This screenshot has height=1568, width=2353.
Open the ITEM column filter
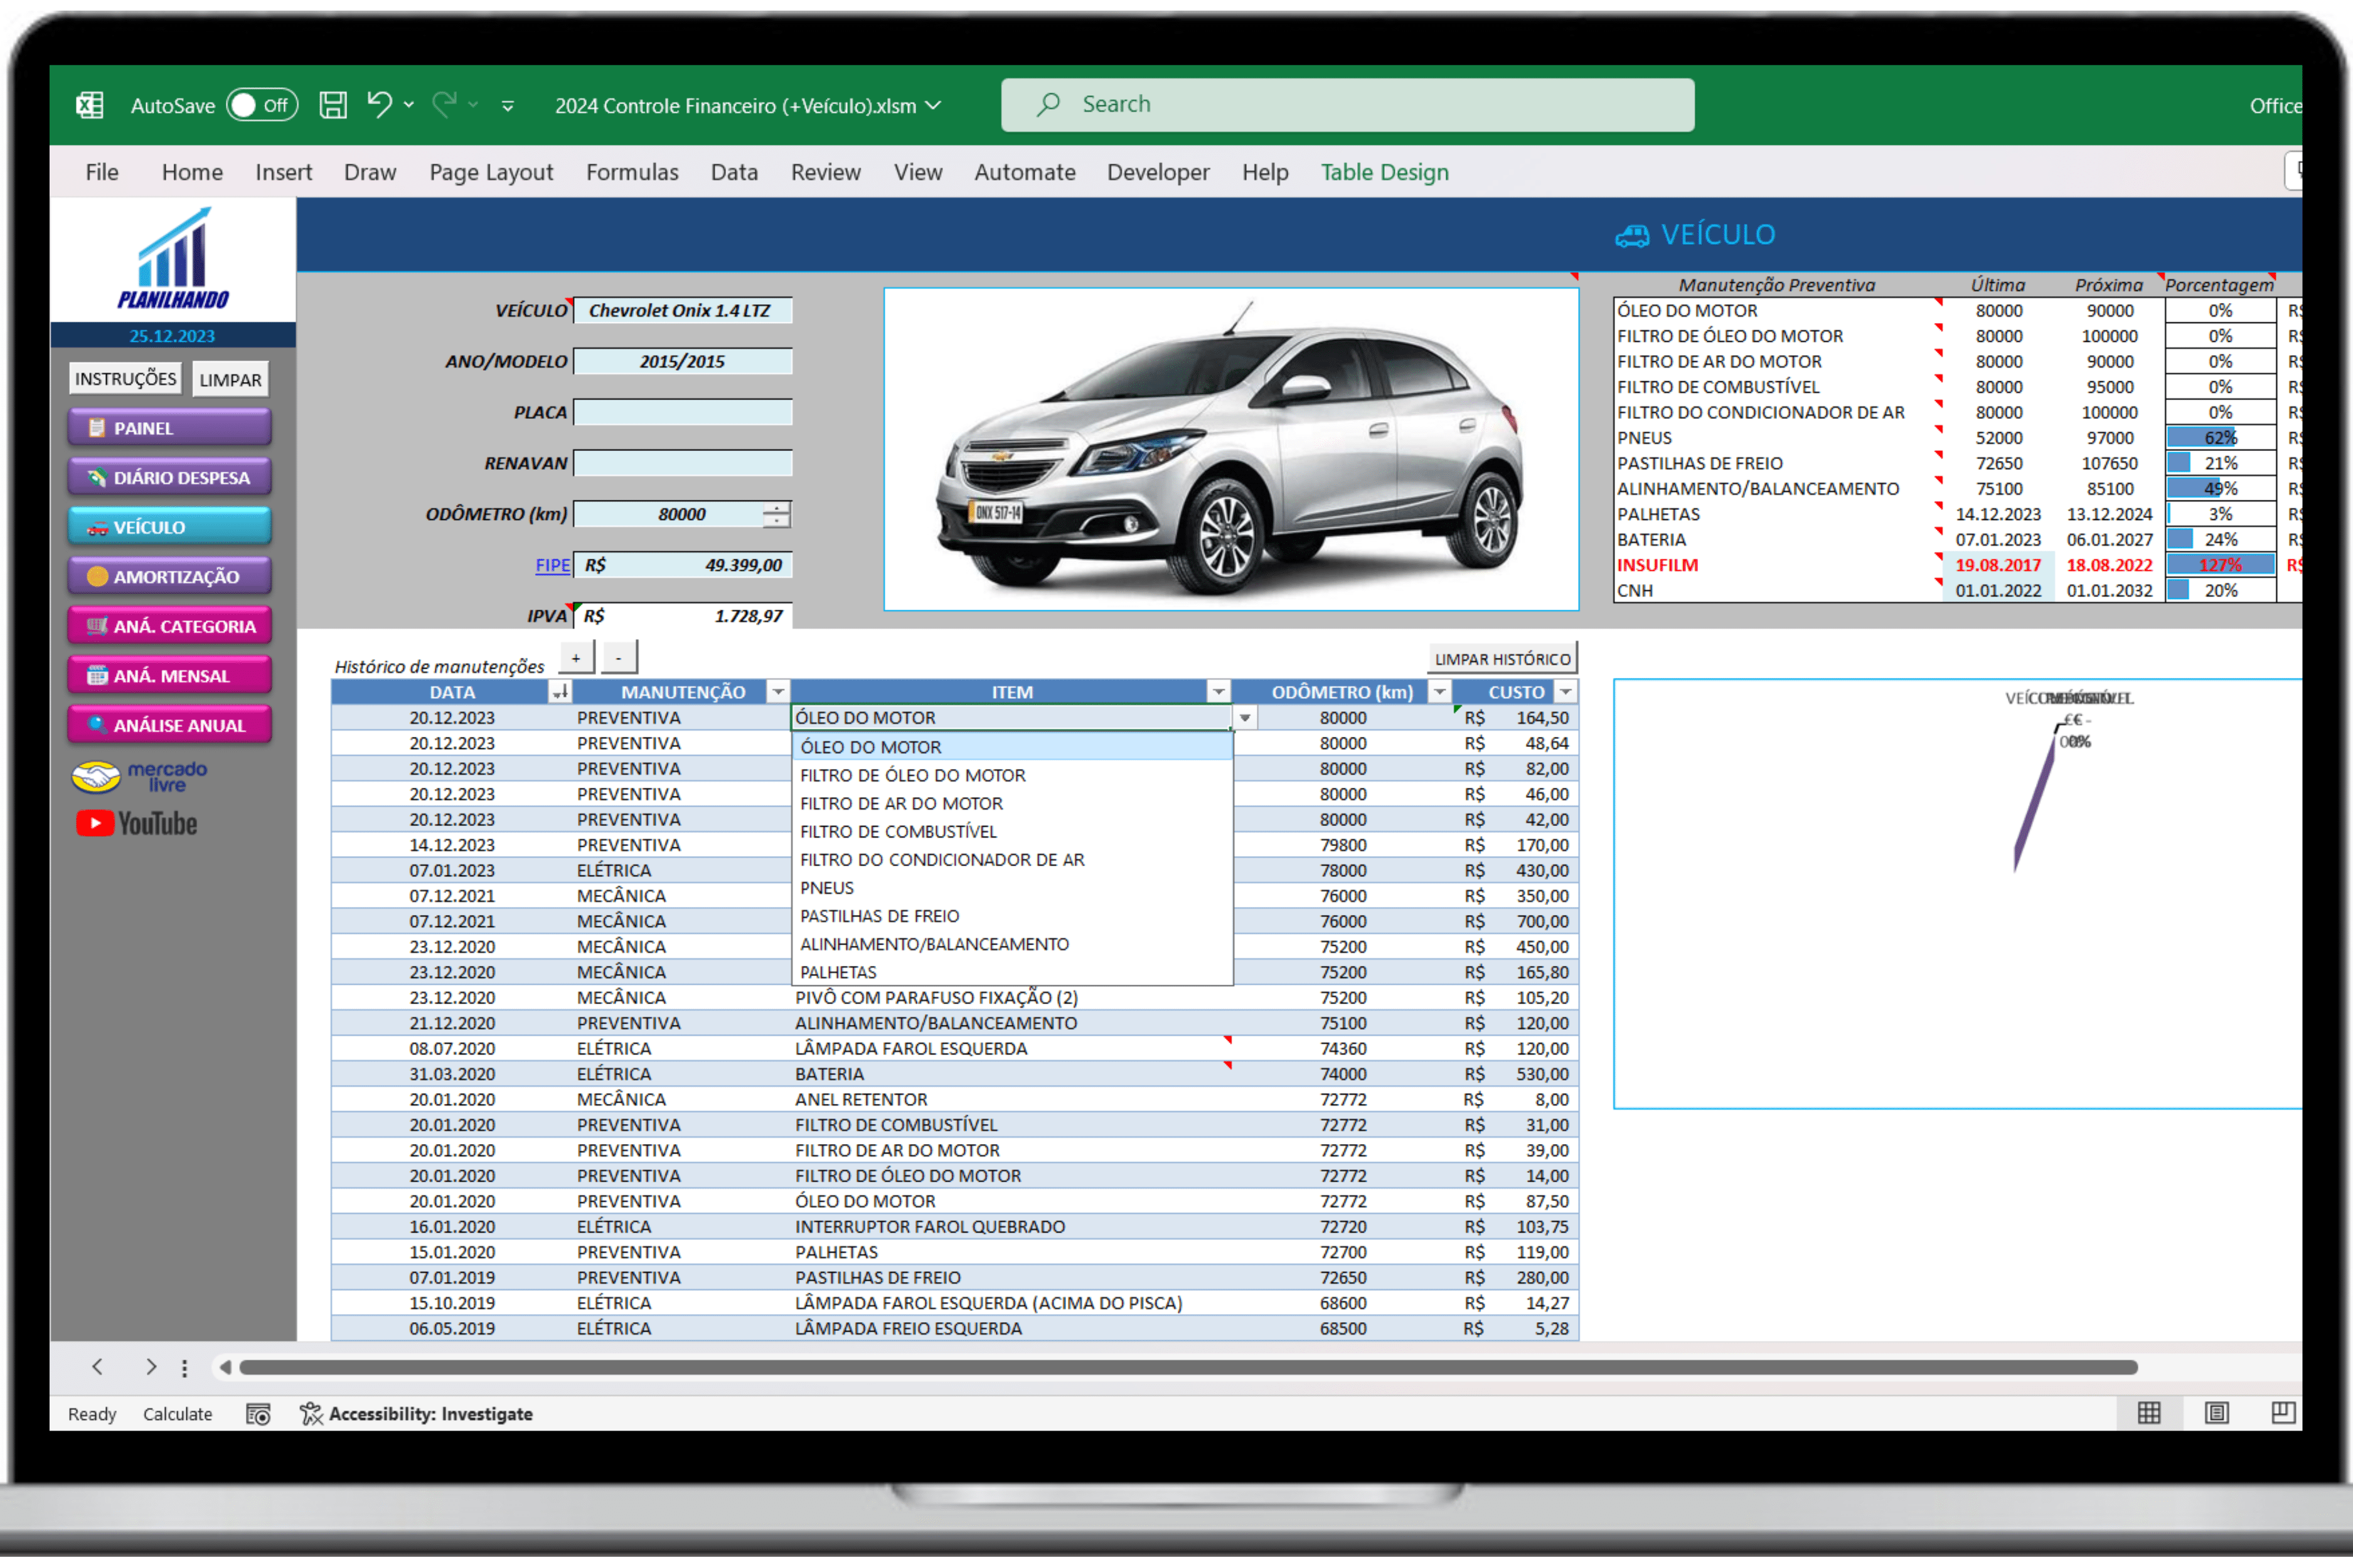coord(1219,692)
